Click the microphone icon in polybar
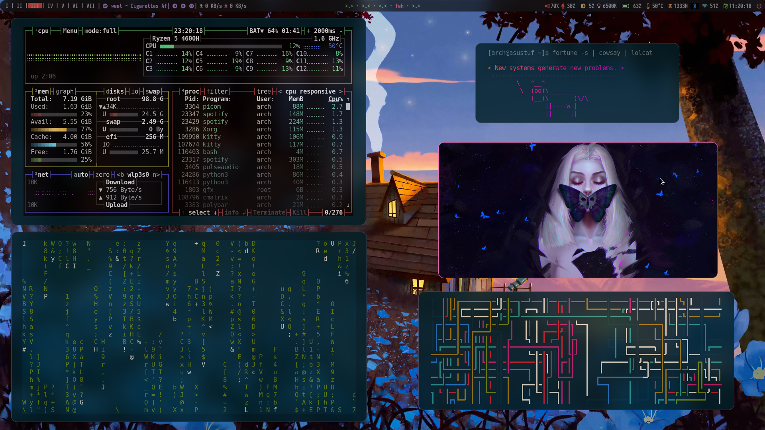The height and width of the screenshot is (430, 765). [563, 6]
